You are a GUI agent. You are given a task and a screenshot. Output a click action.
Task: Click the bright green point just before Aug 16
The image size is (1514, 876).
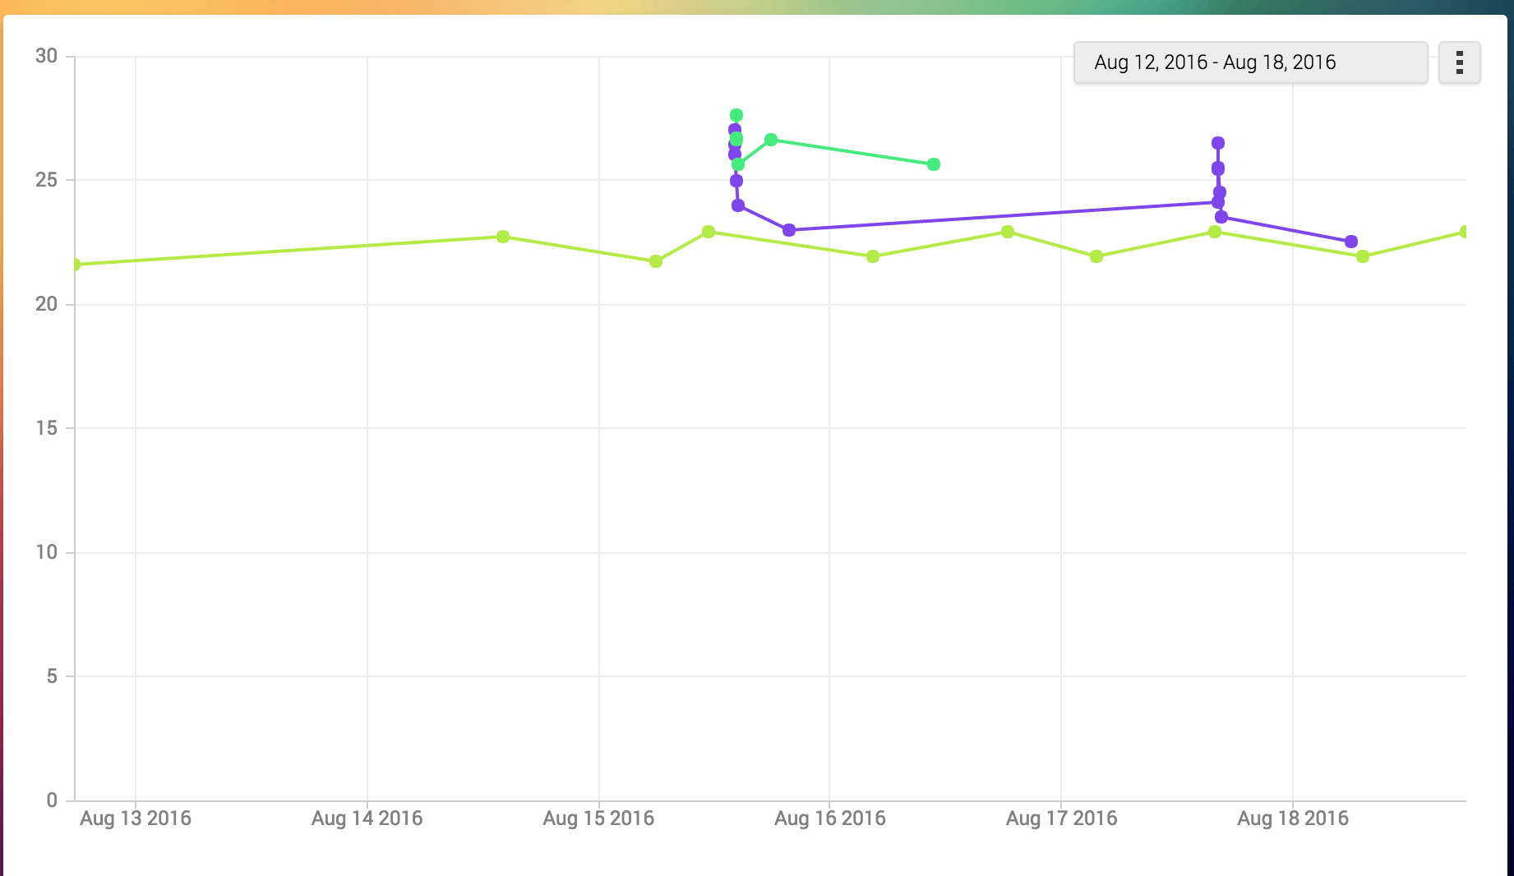tap(771, 140)
